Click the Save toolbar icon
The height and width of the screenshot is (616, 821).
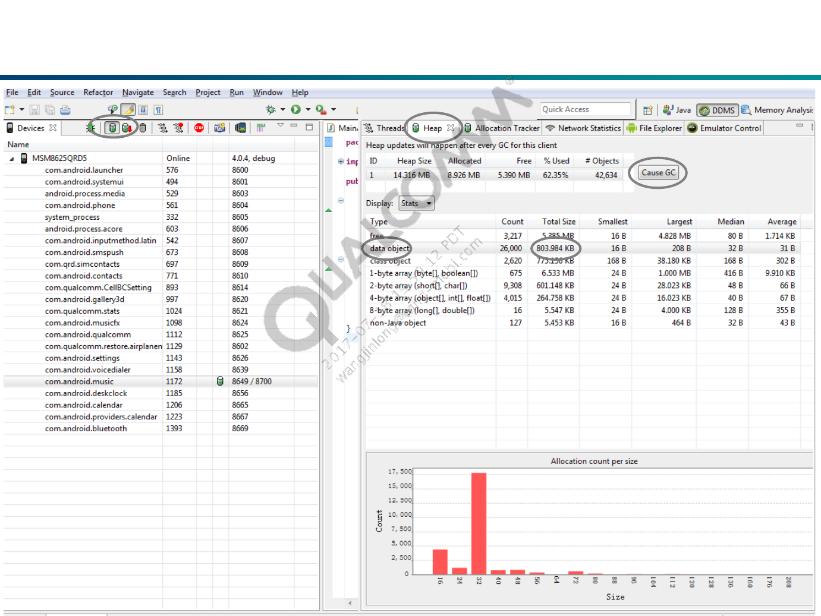coord(34,110)
